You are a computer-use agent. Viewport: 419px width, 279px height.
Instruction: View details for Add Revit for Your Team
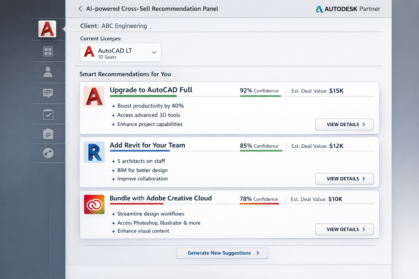[x=344, y=179]
